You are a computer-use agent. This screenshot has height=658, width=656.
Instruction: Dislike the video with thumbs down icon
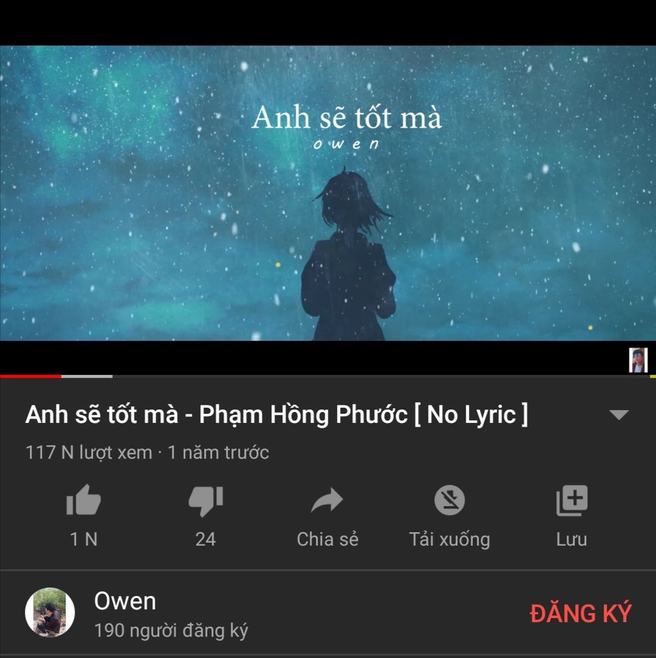[x=205, y=501]
